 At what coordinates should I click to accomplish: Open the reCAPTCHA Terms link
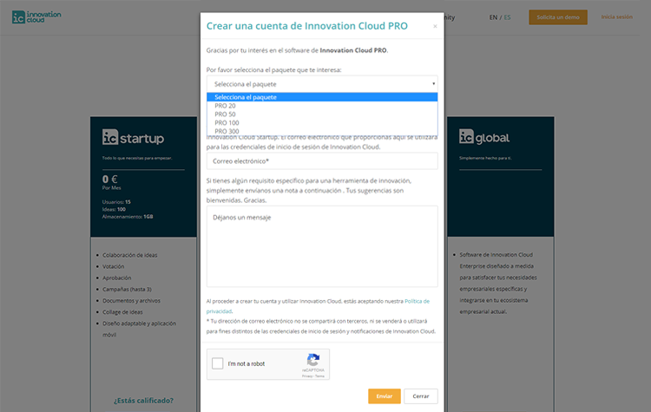click(x=319, y=376)
